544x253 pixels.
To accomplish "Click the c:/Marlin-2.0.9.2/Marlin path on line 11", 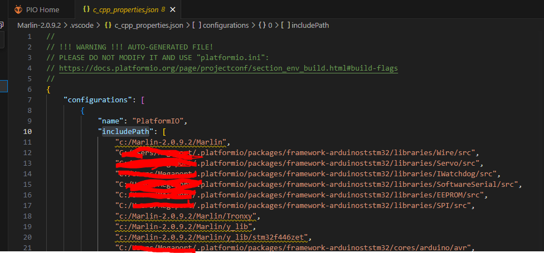I will 171,142.
